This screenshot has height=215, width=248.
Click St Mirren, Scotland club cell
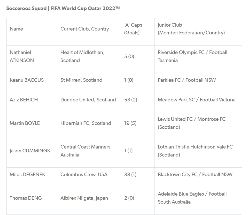[81, 80]
